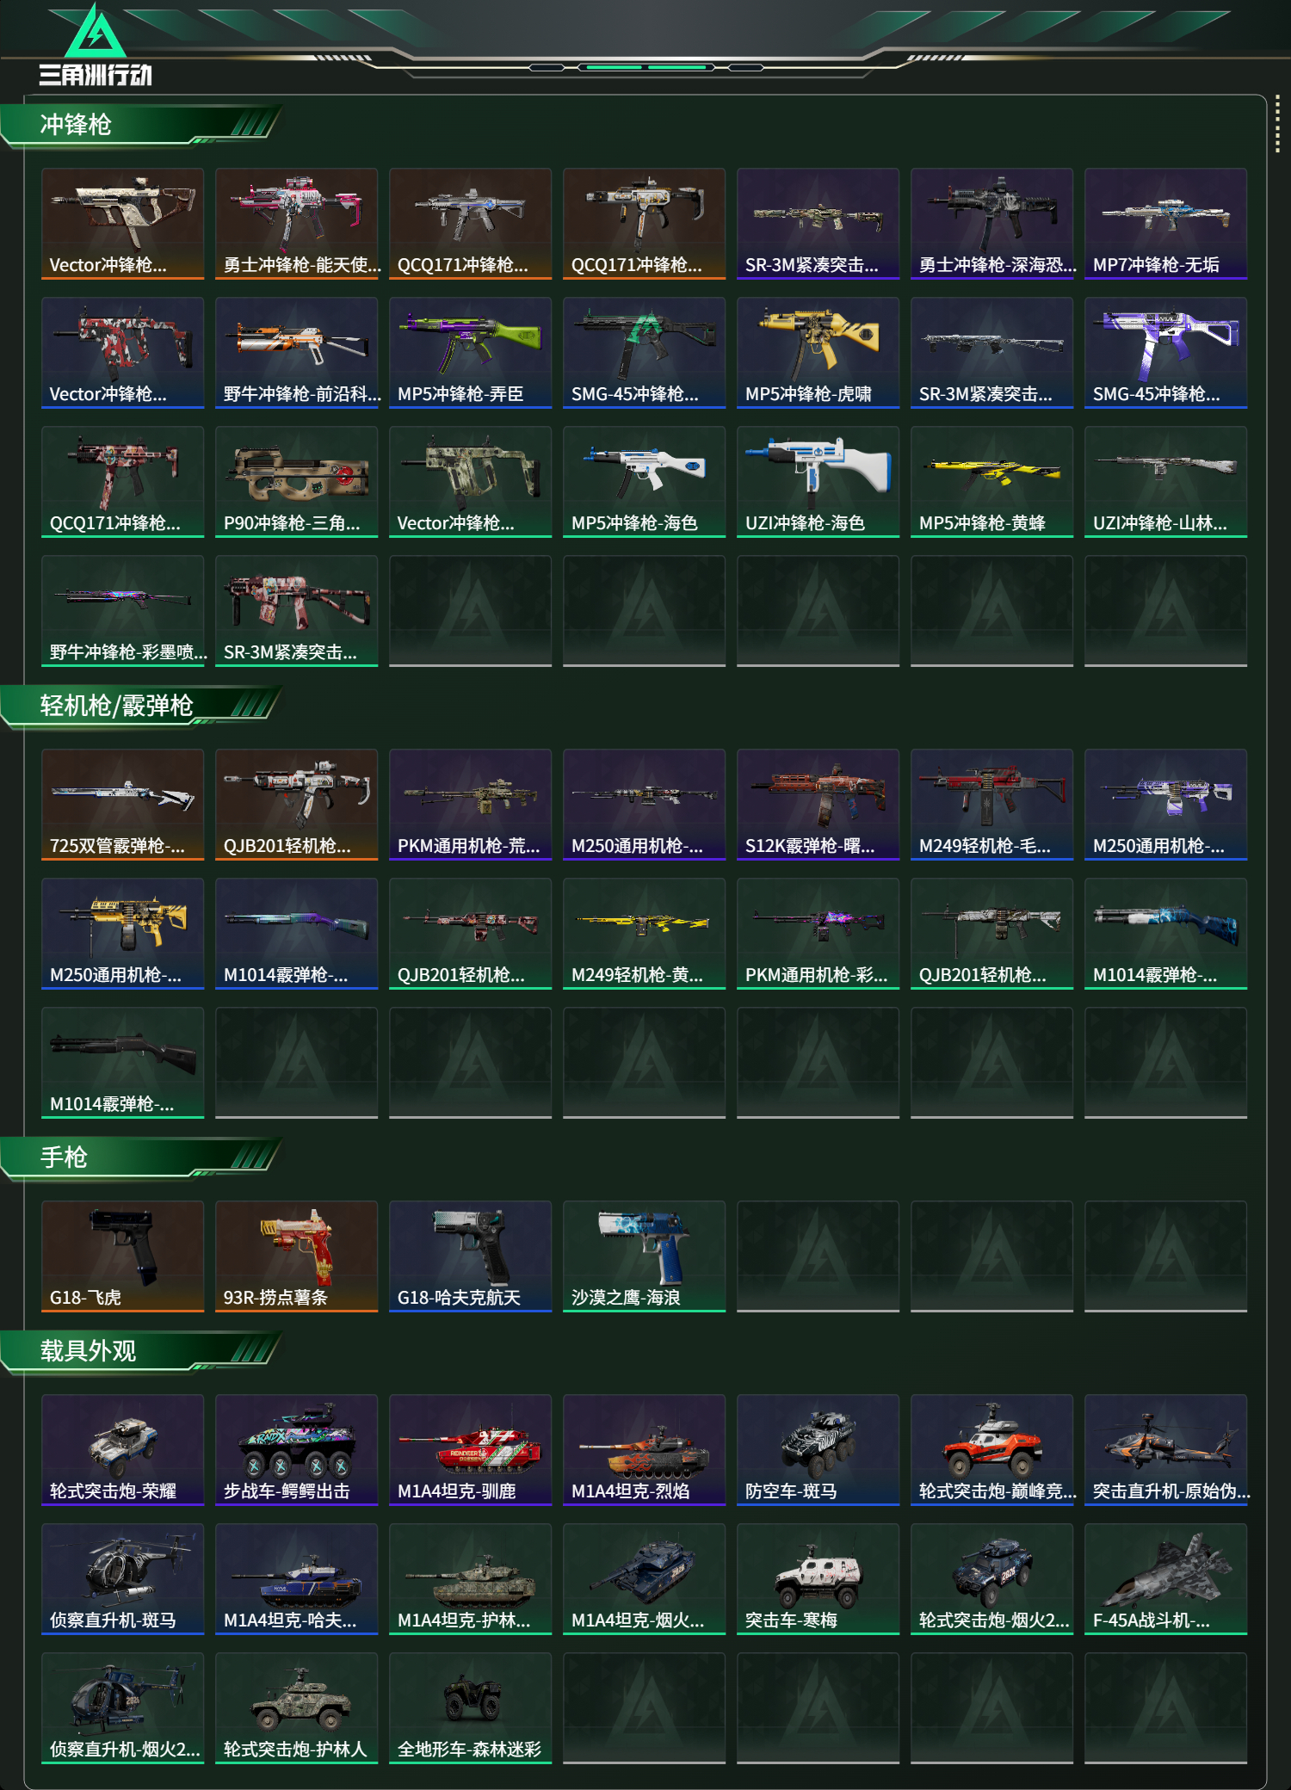Open the MP5冲锋枪-虎啸 weapon skin
The image size is (1291, 1790).
click(x=818, y=353)
